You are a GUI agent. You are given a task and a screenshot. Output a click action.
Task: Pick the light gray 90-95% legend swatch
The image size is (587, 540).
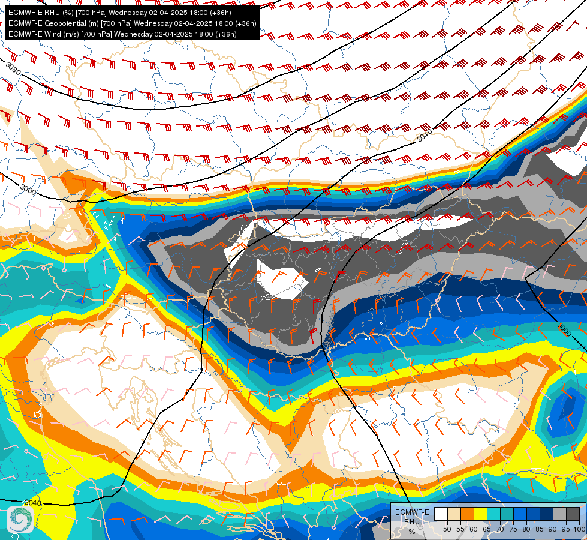pos(559,514)
